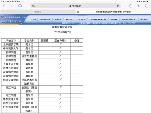Click the 表演类(戏剧表演) cell

coord(29,109)
